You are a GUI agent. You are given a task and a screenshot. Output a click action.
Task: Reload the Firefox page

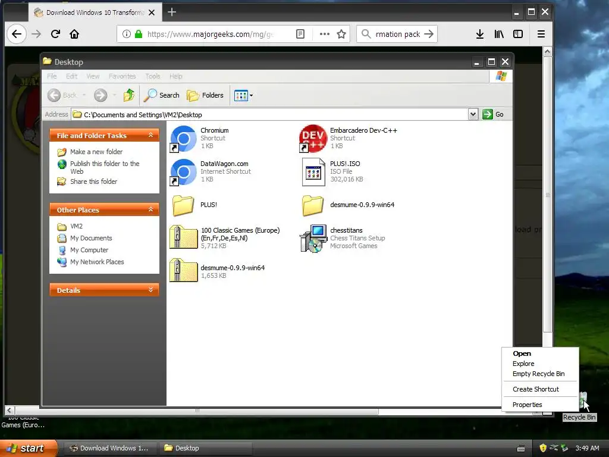click(55, 34)
